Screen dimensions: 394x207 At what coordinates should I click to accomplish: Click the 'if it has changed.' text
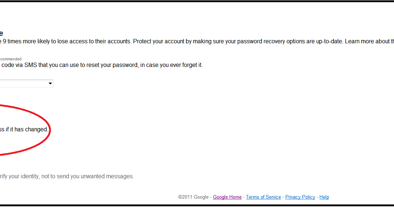pyautogui.click(x=27, y=129)
